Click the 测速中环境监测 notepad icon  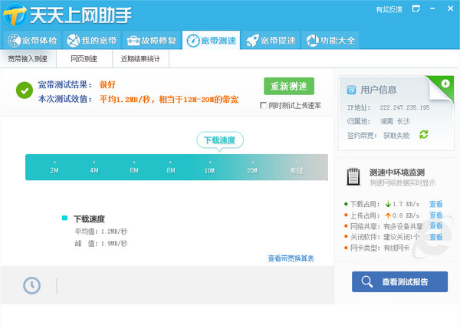[354, 177]
